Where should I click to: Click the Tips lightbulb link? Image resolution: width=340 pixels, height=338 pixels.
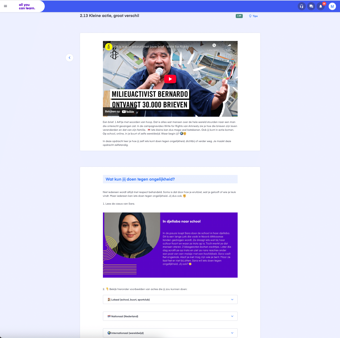tap(253, 16)
